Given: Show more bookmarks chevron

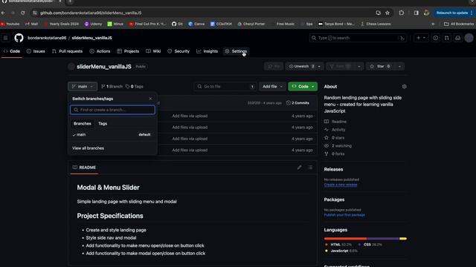Looking at the screenshot, I should (433, 24).
